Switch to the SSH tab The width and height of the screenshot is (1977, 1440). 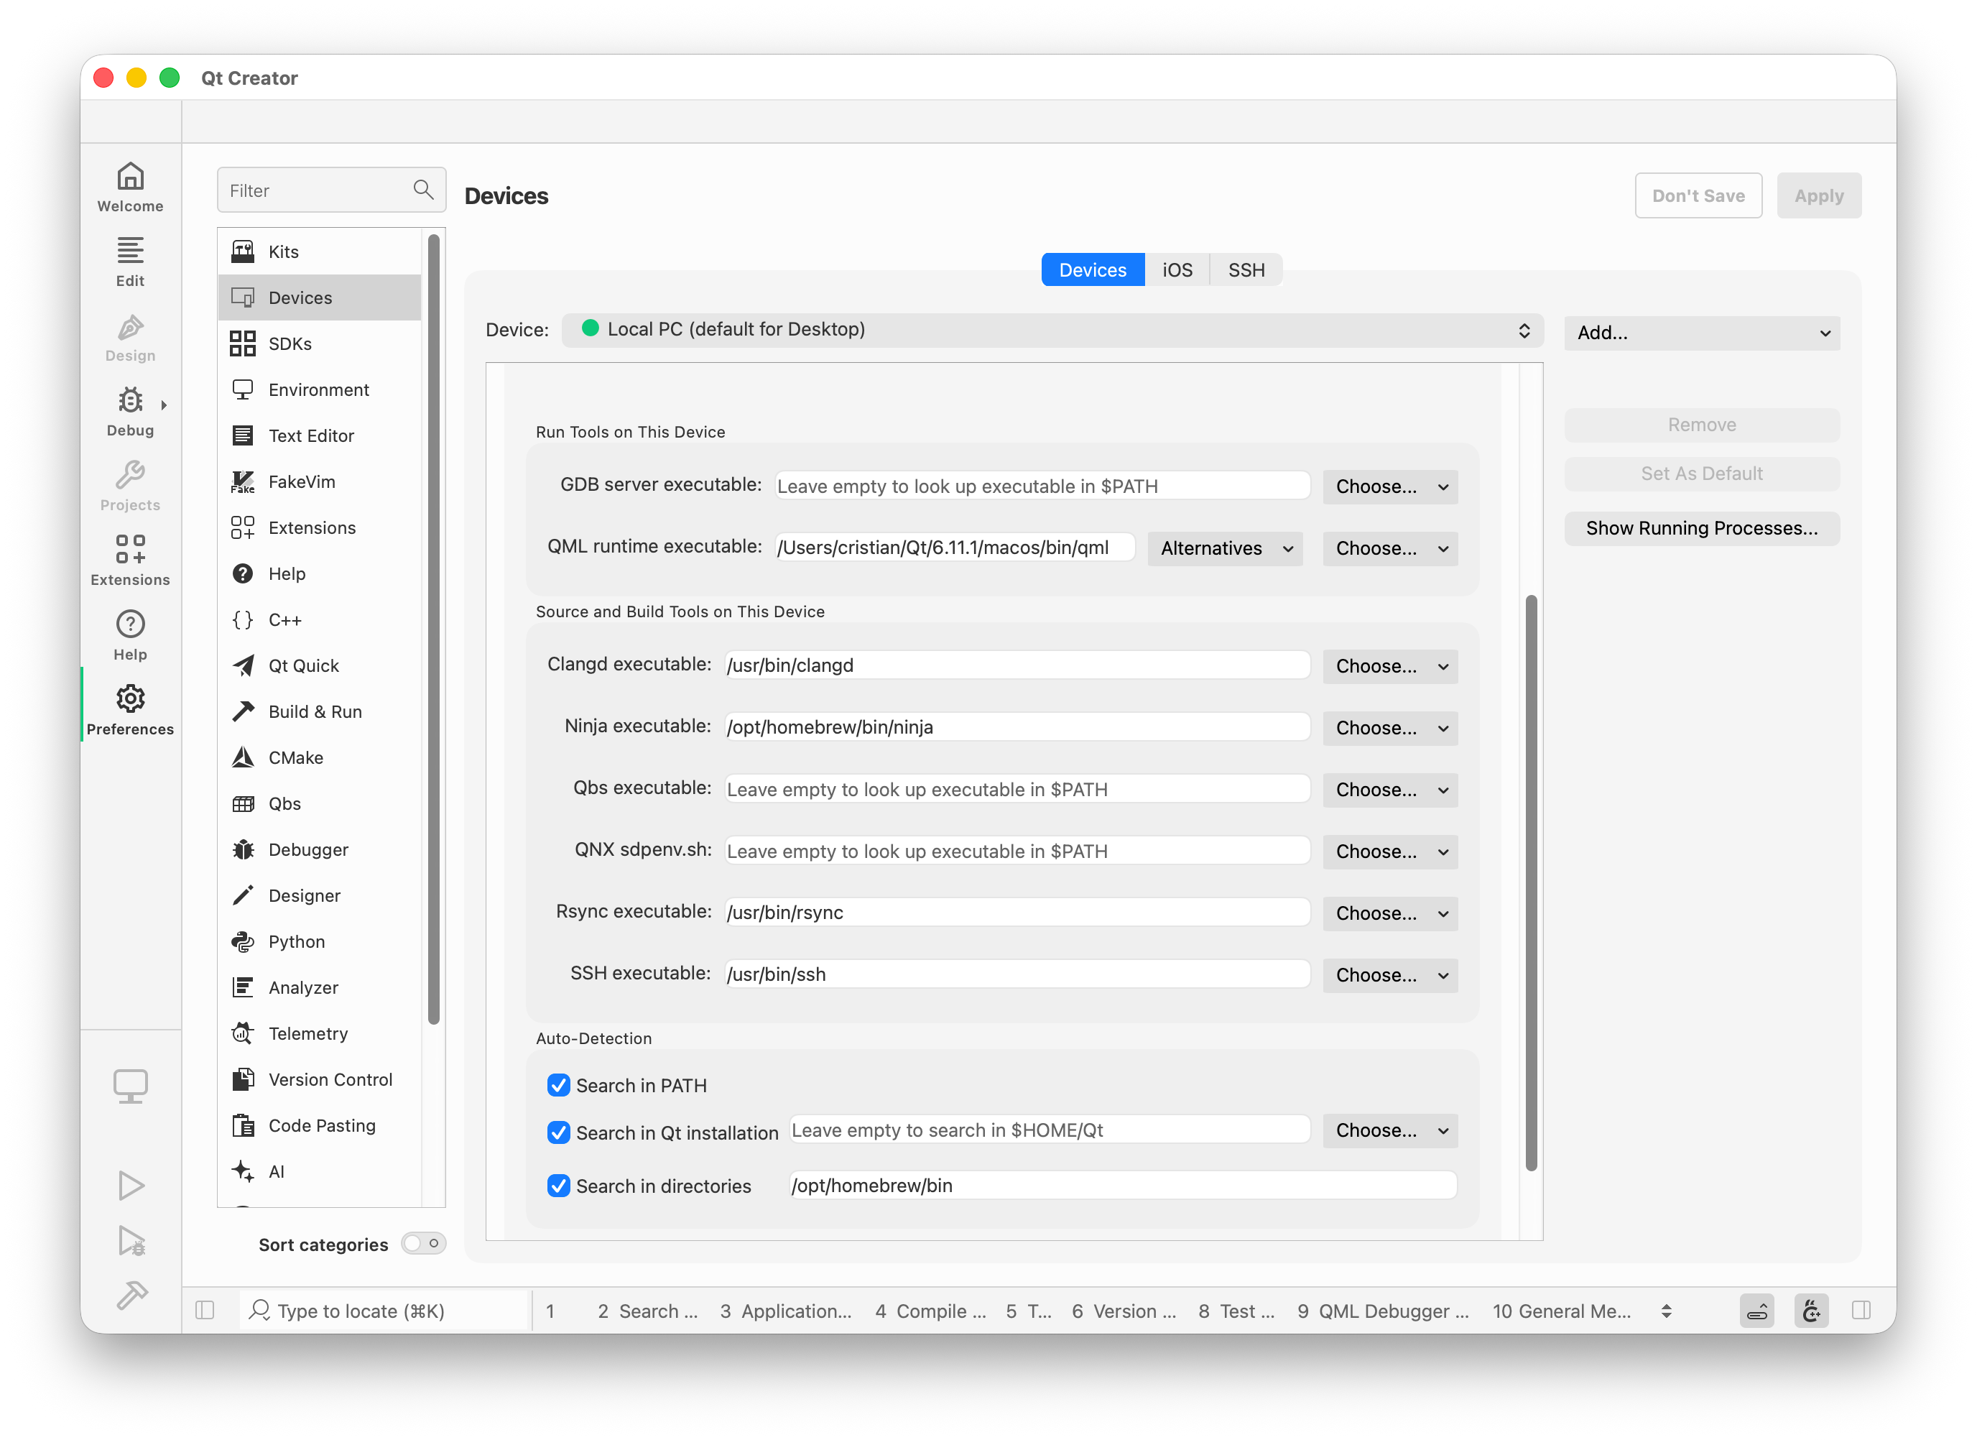(x=1246, y=270)
